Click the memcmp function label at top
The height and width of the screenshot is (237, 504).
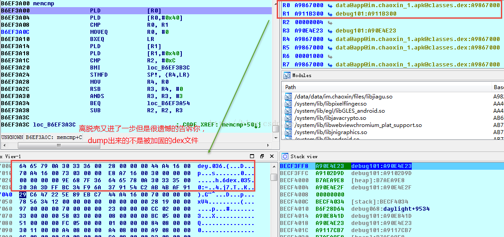44,4
